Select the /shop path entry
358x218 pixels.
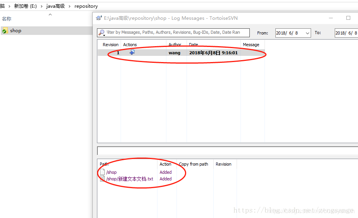pyautogui.click(x=111, y=172)
